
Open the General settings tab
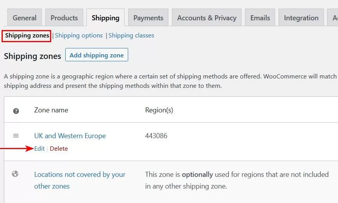click(x=25, y=18)
